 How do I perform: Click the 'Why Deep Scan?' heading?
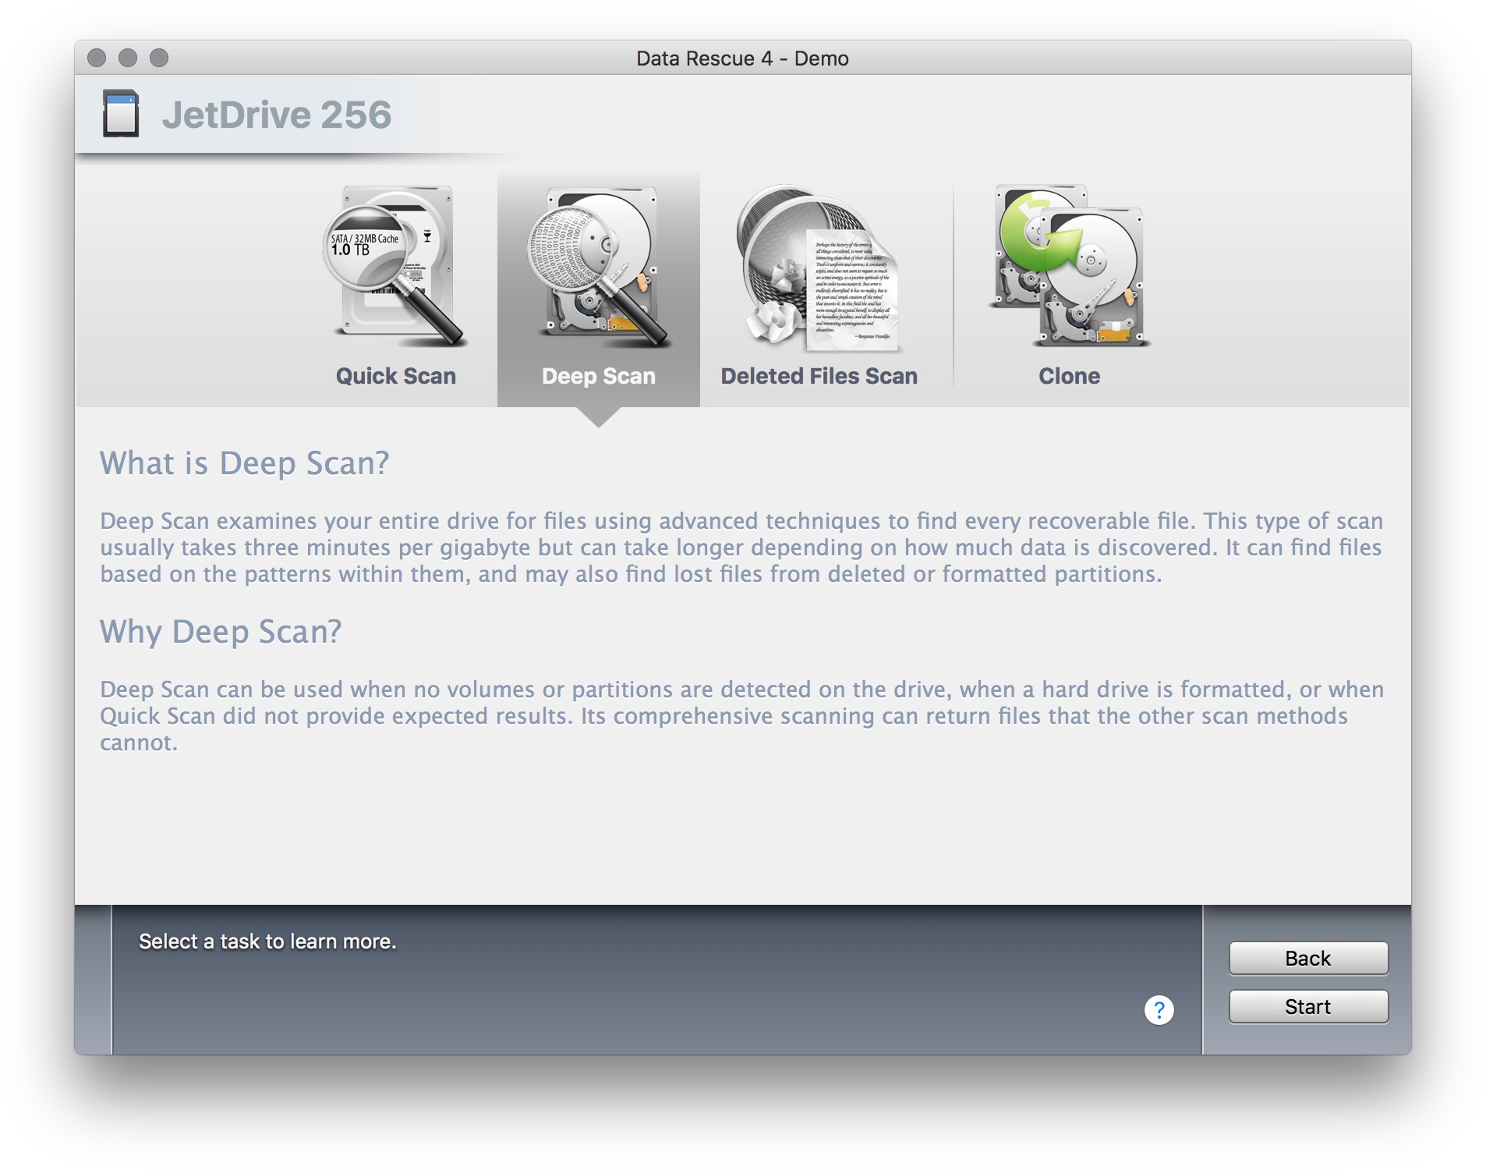click(x=221, y=632)
